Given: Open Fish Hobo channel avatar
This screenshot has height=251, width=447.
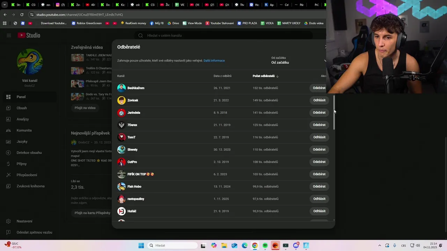Looking at the screenshot, I should point(122,187).
